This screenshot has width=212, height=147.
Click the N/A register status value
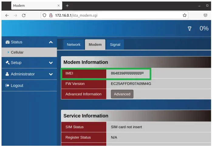click(114, 137)
